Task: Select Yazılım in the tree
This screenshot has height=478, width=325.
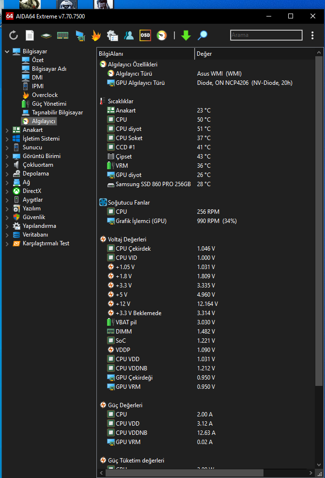Action: (31, 208)
